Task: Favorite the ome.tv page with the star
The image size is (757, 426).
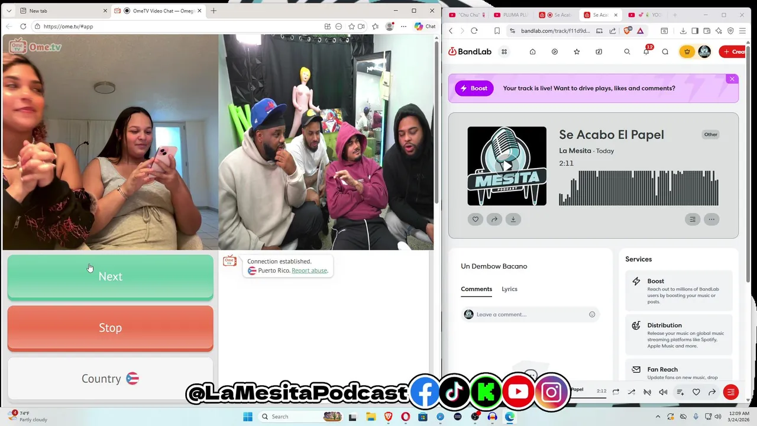Action: pos(351,27)
